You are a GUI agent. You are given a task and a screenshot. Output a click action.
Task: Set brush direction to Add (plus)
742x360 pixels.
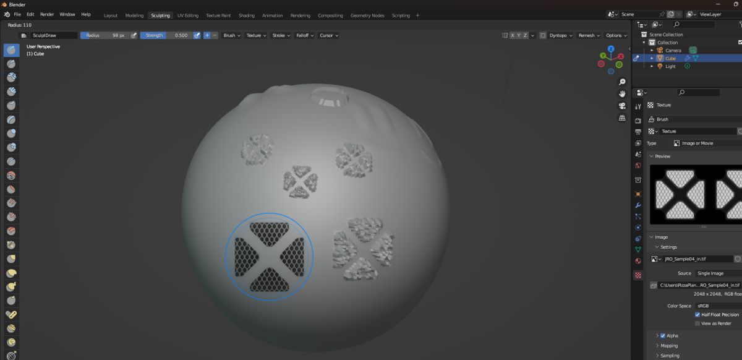click(x=207, y=35)
